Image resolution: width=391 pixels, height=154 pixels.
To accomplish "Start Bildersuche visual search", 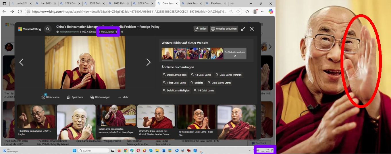I will tap(51, 97).
